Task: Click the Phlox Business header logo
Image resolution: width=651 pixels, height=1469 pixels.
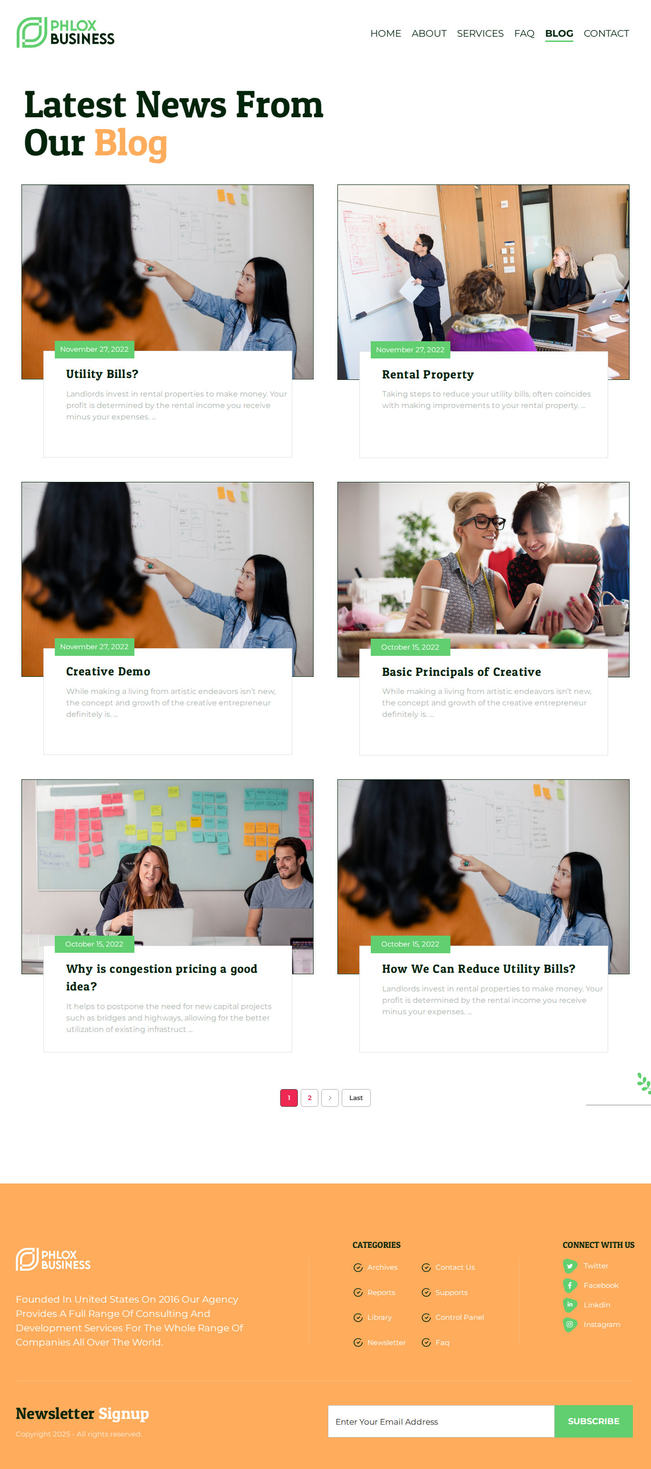Action: coord(66,32)
